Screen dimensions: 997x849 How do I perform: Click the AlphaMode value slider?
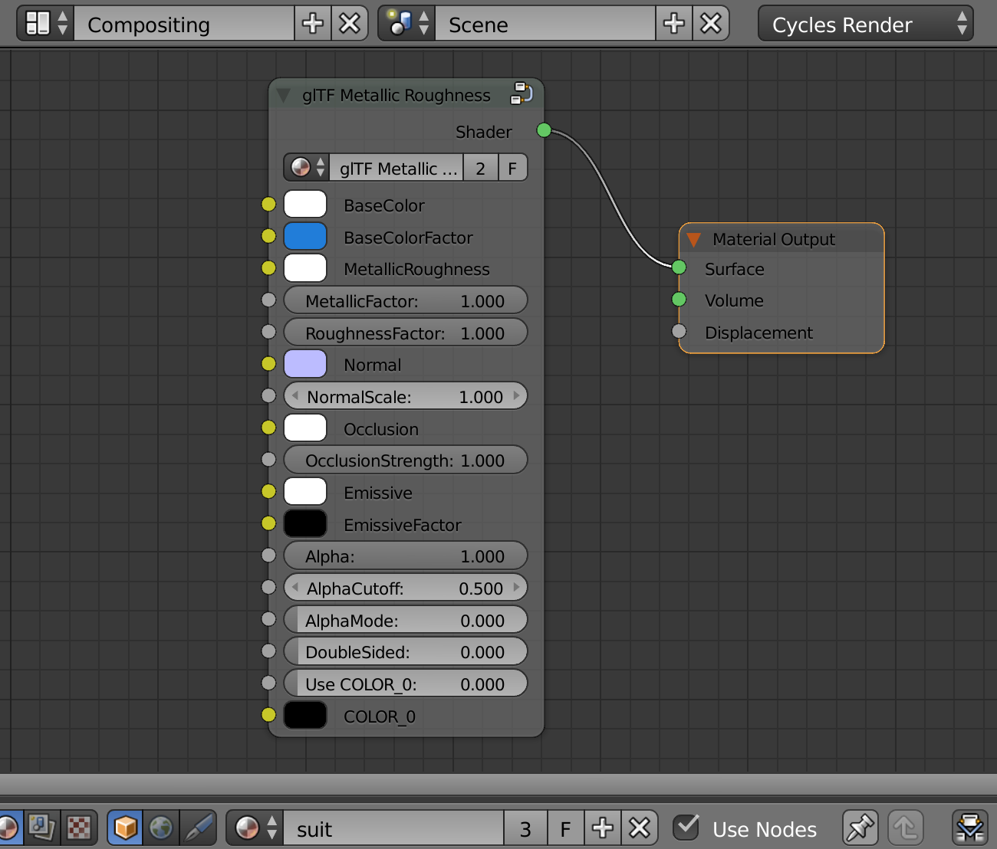[406, 620]
